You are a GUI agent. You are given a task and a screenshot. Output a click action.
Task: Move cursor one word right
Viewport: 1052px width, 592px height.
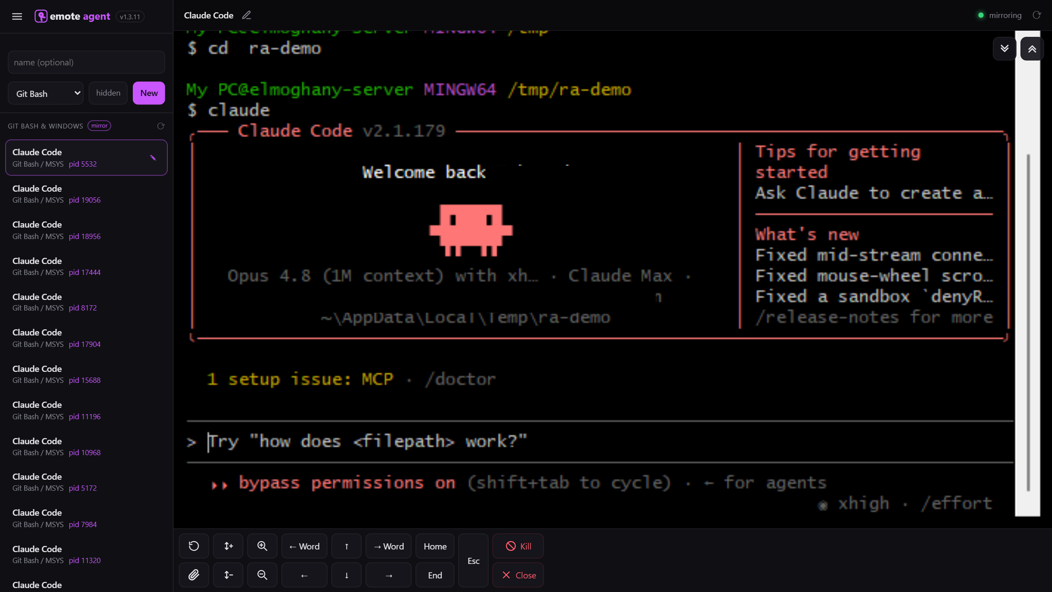pyautogui.click(x=388, y=546)
